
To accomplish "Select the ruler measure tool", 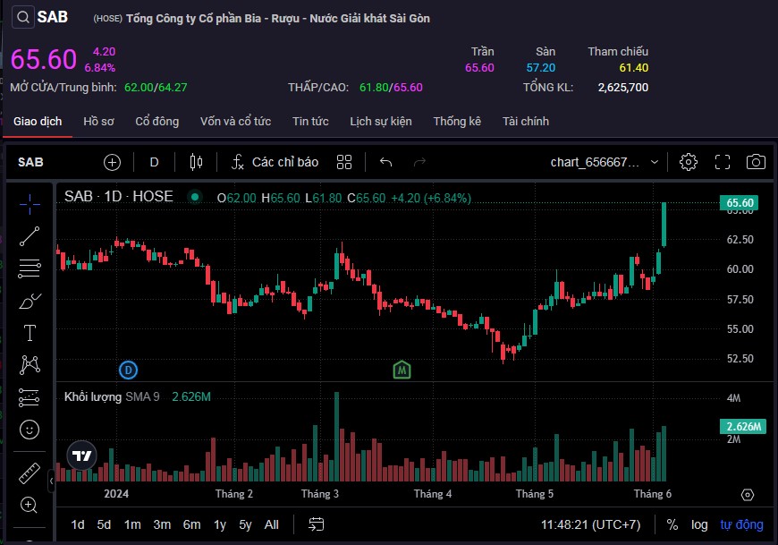I will click(30, 472).
